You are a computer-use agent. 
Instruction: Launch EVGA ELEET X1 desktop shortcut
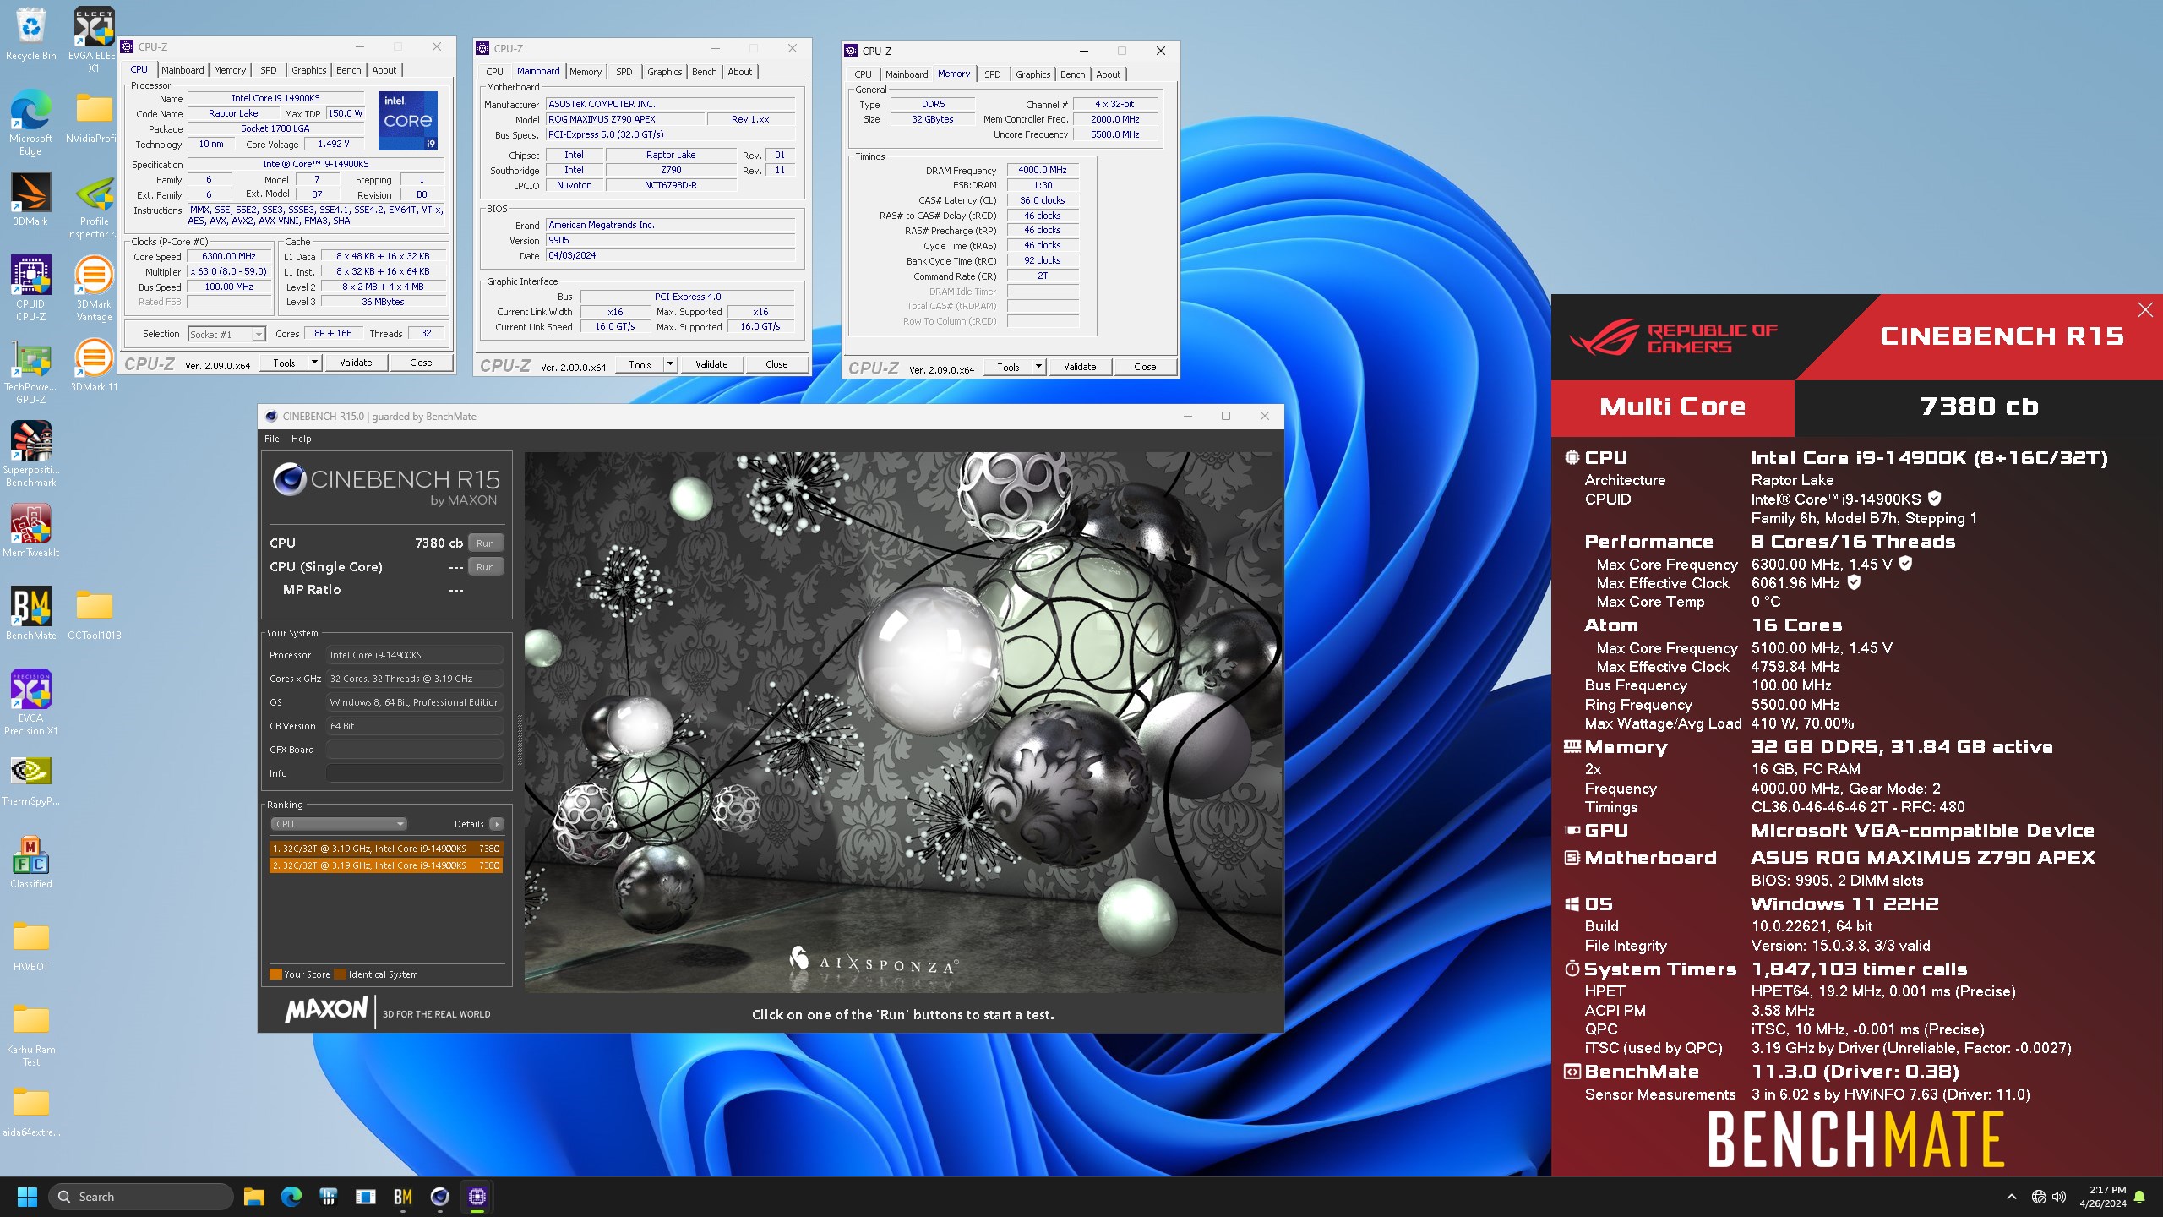[94, 40]
